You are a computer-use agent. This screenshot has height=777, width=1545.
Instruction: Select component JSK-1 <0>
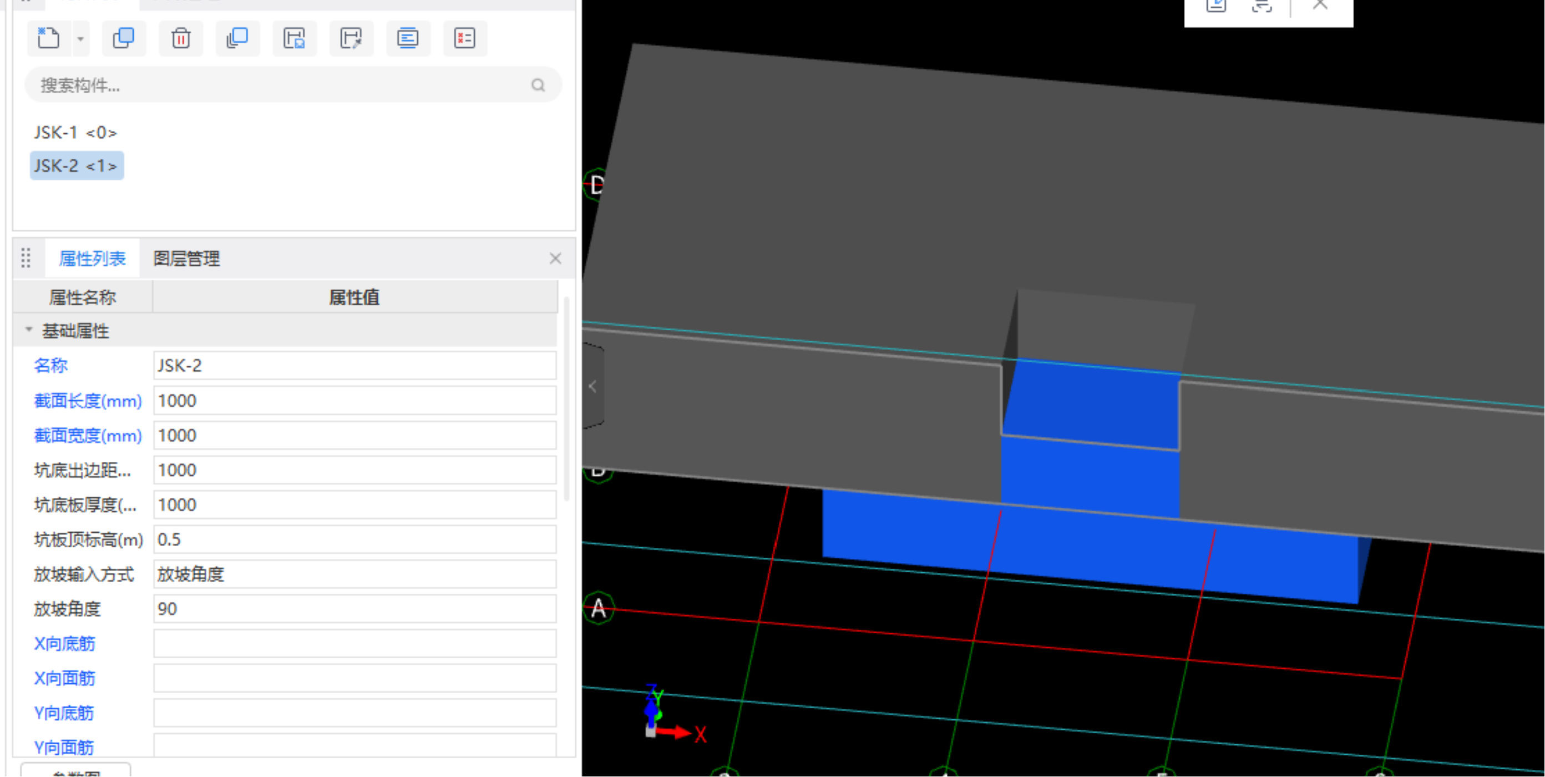[x=75, y=132]
